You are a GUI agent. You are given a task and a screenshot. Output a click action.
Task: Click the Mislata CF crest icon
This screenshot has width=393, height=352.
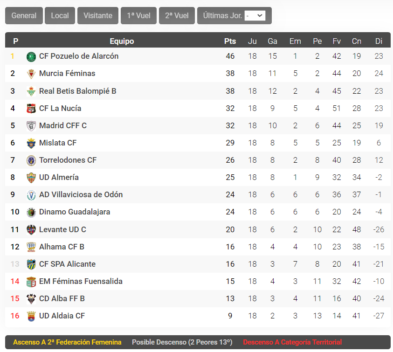(x=31, y=143)
